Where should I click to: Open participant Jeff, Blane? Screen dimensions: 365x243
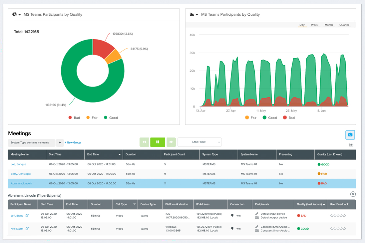pos(17,216)
